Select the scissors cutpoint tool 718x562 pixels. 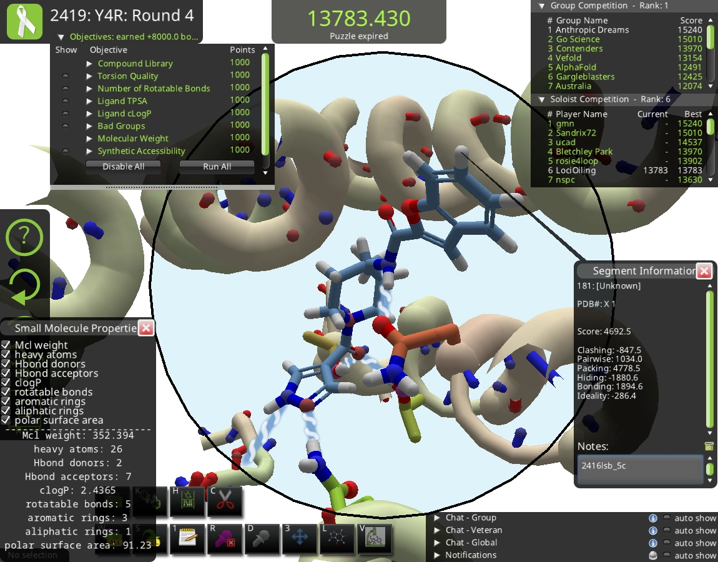[225, 500]
